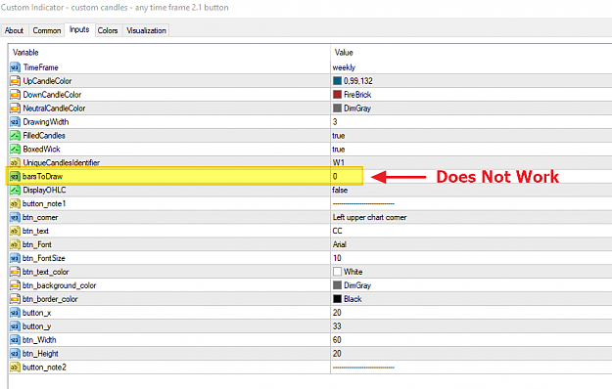Screen dimensions: 612x389
Task: Click the button_x integer icon
Action: tap(15, 313)
